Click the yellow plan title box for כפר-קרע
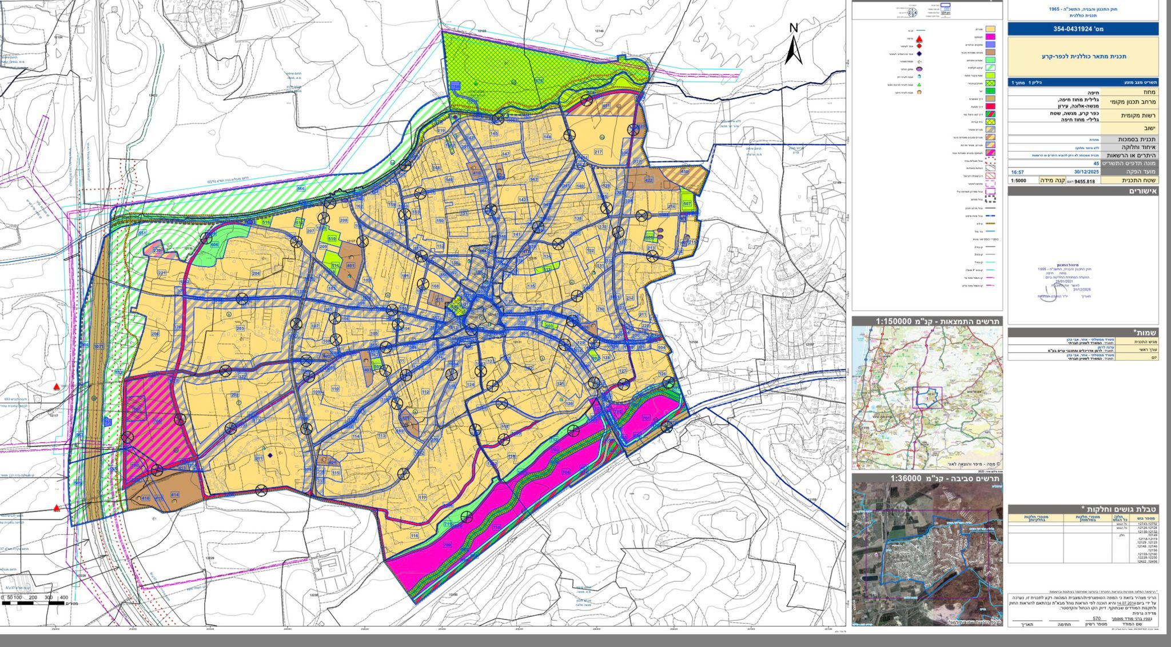The image size is (1171, 647). point(1083,57)
